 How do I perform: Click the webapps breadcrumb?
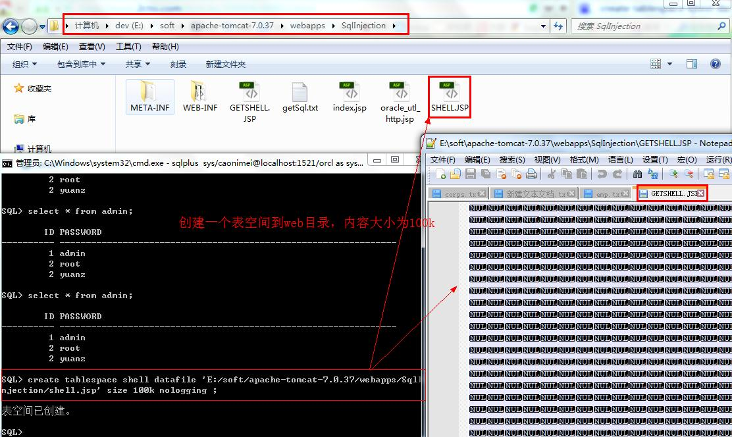307,25
